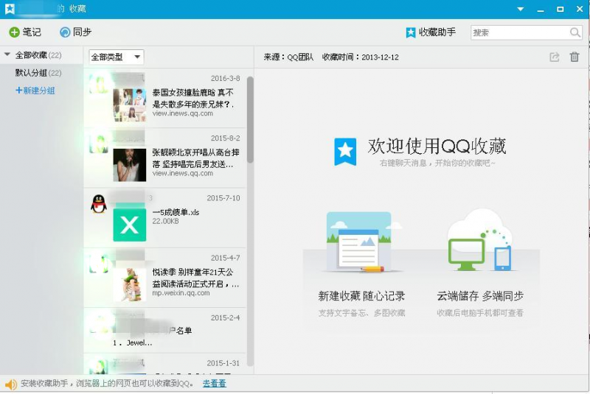
Task: Click the 欢迎使用QQ收藏 heading
Action: pyautogui.click(x=437, y=146)
